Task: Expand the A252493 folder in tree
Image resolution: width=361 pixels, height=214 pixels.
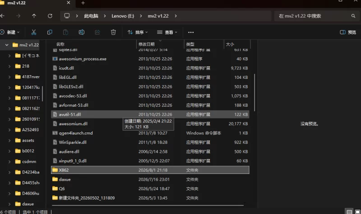Action: click(x=9, y=130)
